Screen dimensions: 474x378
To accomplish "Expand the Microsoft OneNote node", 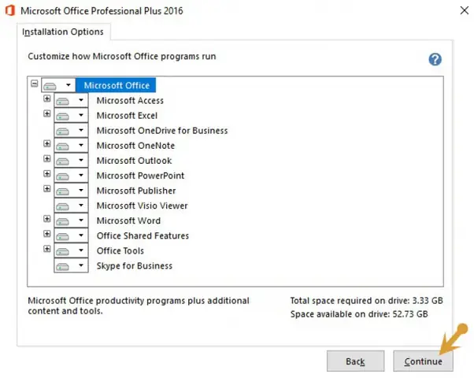I will click(47, 143).
